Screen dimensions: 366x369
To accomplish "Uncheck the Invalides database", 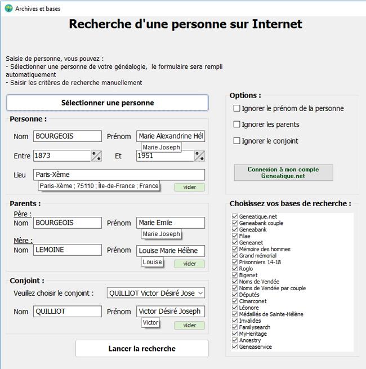I will tap(235, 321).
